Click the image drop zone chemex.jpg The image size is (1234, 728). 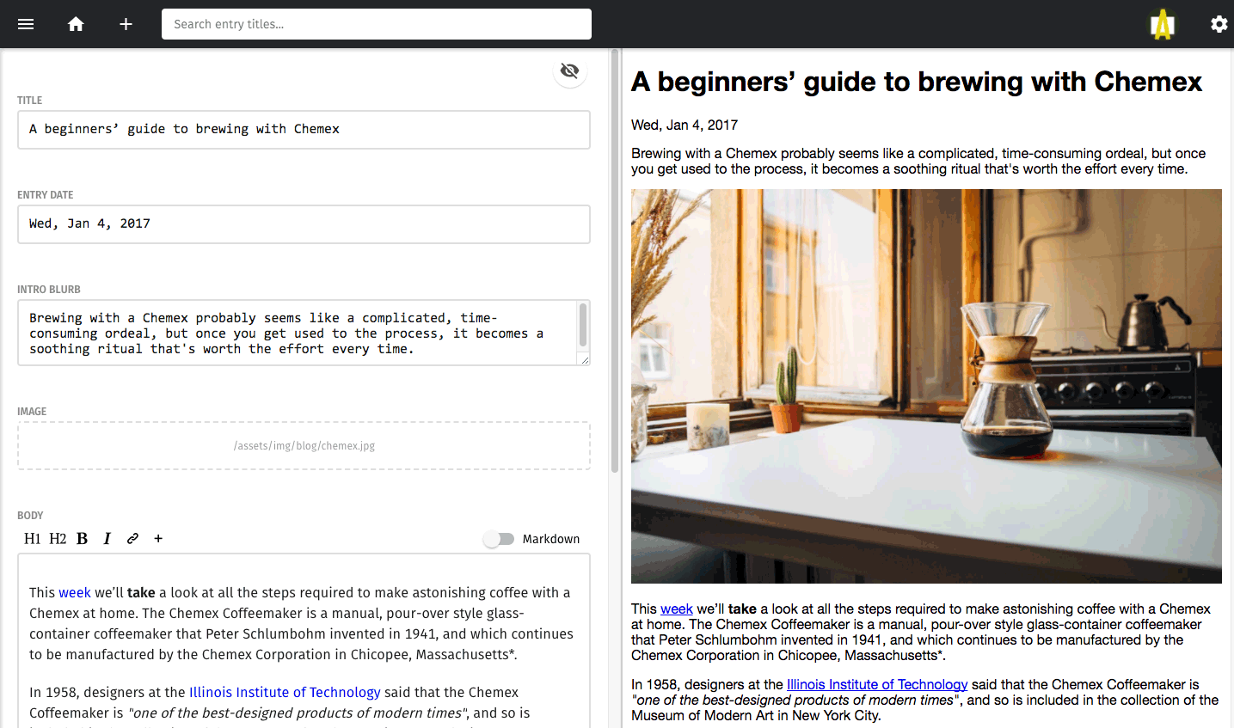(x=304, y=445)
